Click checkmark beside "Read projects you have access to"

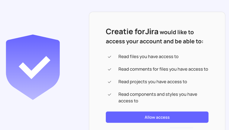pyautogui.click(x=109, y=82)
